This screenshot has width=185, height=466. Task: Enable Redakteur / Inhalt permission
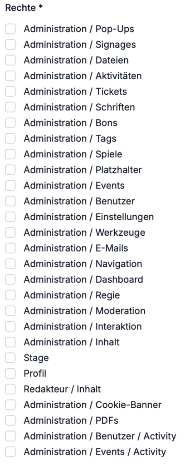10,389
